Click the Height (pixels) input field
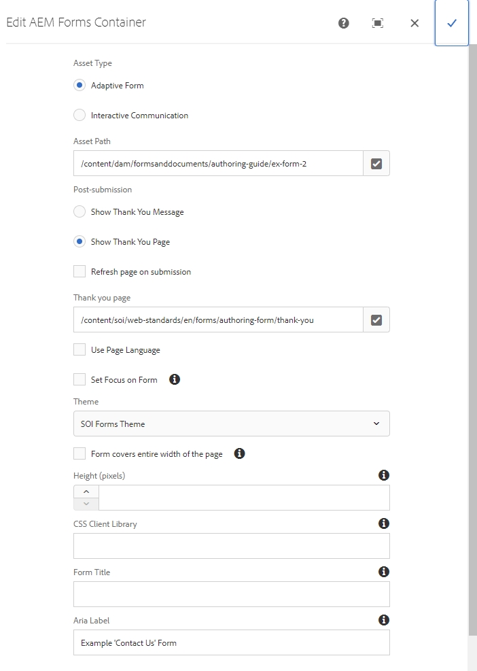 [x=244, y=497]
